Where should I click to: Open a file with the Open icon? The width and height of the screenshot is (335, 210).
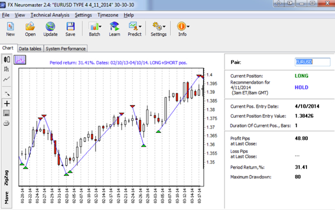pos(30,26)
